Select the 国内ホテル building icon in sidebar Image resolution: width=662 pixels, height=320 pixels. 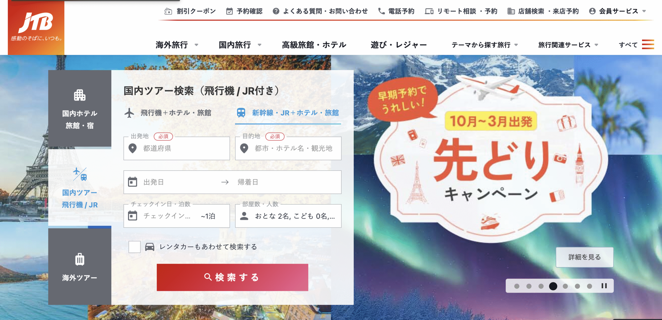(x=80, y=95)
